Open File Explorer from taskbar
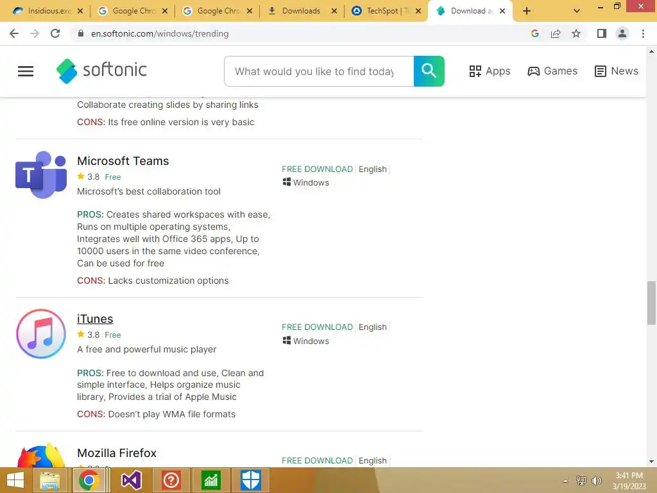Screen dimensions: 657x493 point(50,480)
